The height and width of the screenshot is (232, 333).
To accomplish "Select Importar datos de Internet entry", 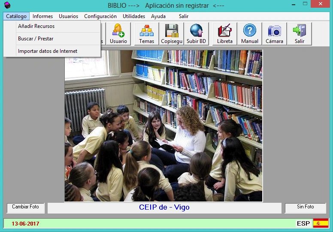I will (52, 51).
